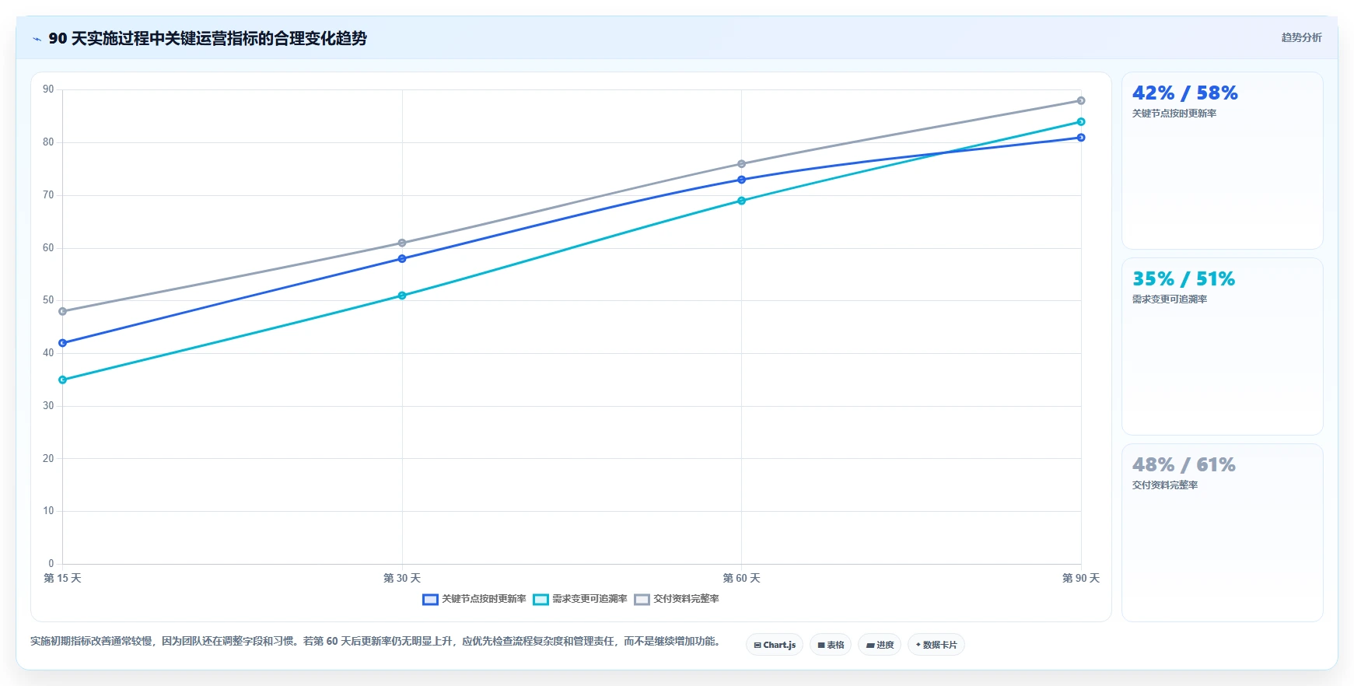Screen dimensions: 1354x686
Task: Click the 趋势分析 label in the header
Action: [1301, 37]
